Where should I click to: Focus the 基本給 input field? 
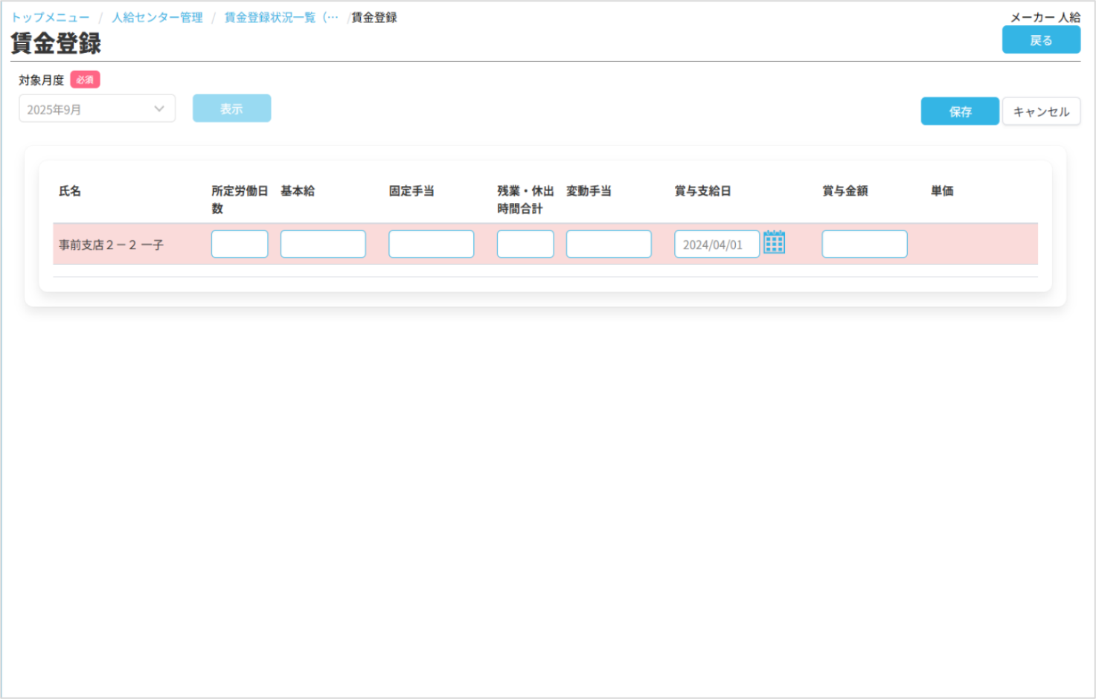[x=323, y=244]
